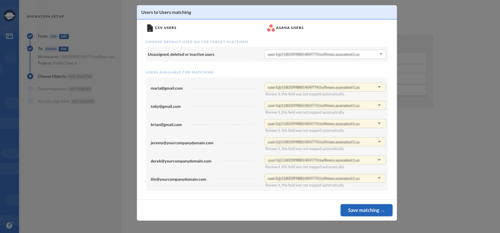Click the All data migration NOT STARTED badge
500x233 pixels.
[x=83, y=102]
